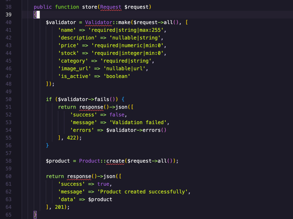Image resolution: width=293 pixels, height=219 pixels.
Task: Click the closing ']);' on line 48
Action: tap(50, 84)
